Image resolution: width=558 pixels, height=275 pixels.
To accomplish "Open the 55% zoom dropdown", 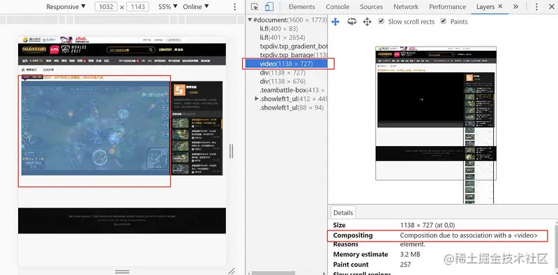I will pos(168,7).
